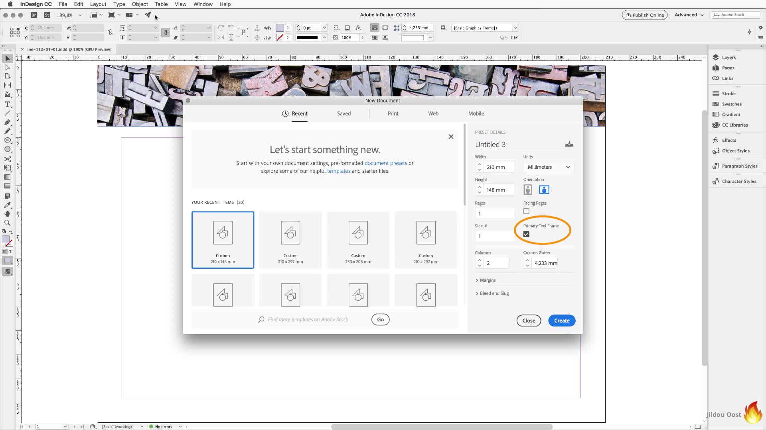766x430 pixels.
Task: Open Adobe Bridge with Br icon
Action: pyautogui.click(x=34, y=15)
